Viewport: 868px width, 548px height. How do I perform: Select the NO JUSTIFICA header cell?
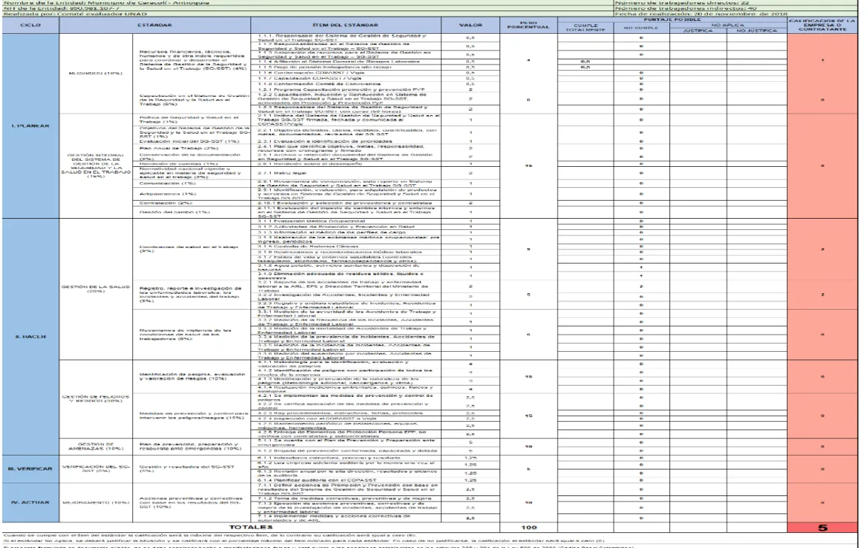coord(756,31)
